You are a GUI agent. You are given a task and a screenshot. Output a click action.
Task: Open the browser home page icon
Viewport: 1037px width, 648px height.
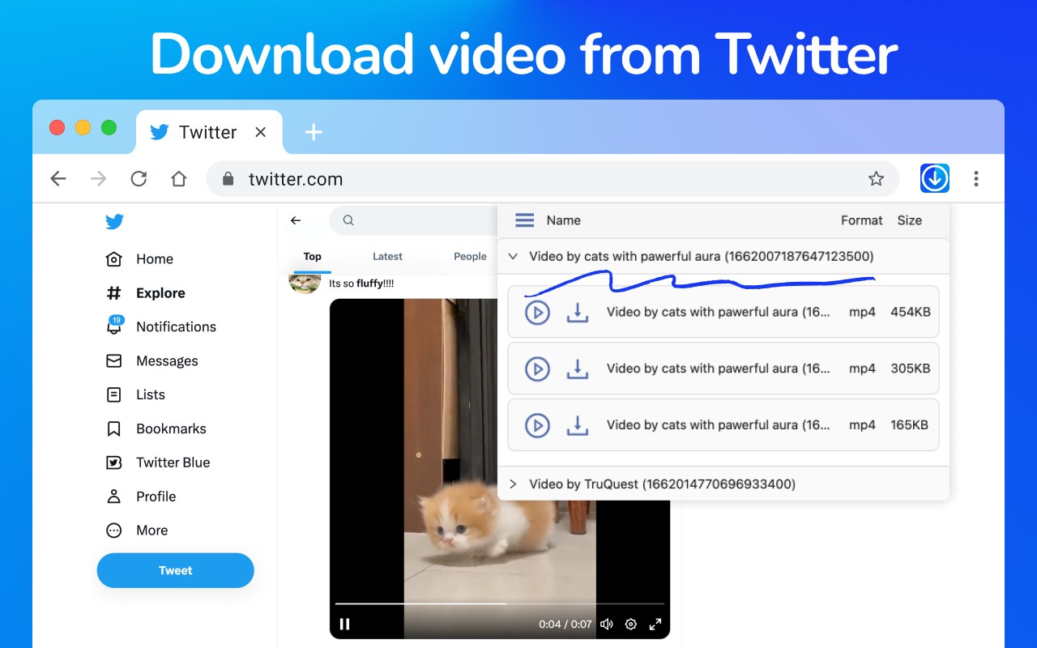[179, 179]
